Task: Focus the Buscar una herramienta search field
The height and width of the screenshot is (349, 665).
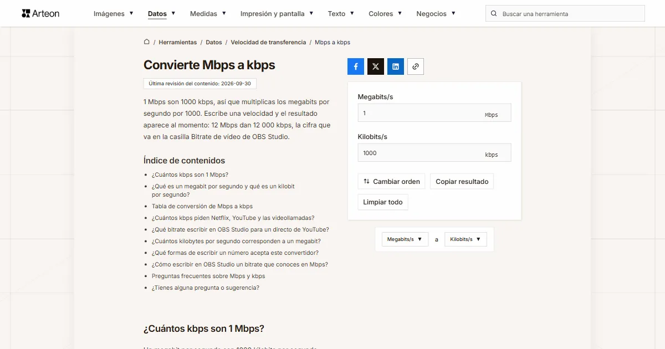Action: pyautogui.click(x=565, y=13)
